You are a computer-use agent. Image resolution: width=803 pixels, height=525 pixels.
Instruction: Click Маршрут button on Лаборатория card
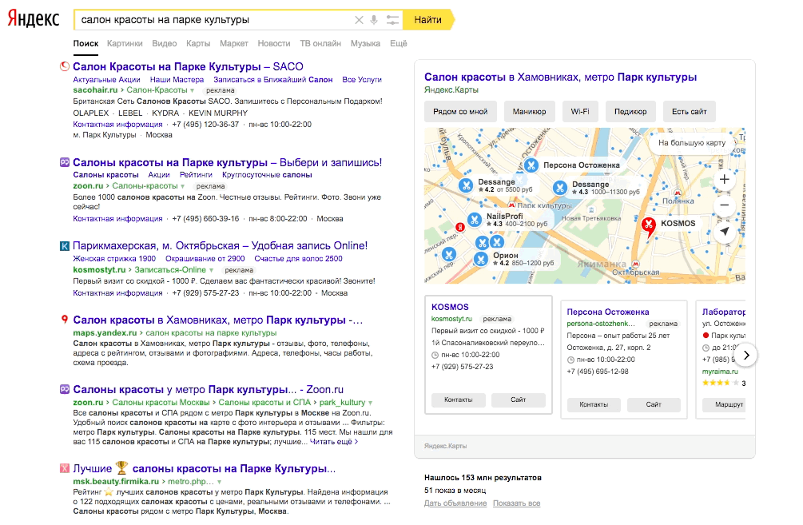click(724, 404)
